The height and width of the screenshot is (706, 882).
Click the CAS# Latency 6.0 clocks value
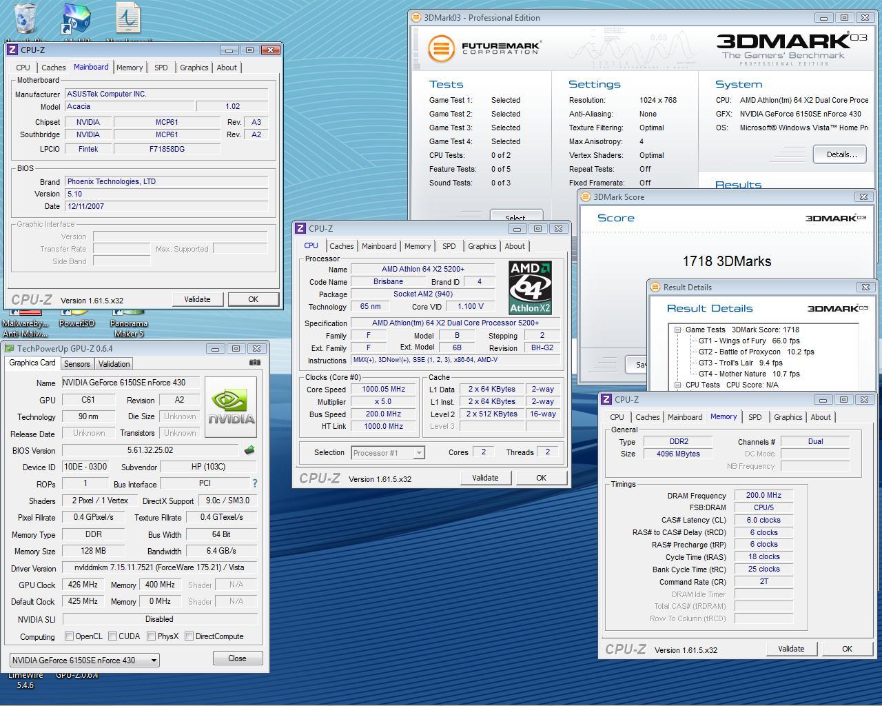click(763, 520)
